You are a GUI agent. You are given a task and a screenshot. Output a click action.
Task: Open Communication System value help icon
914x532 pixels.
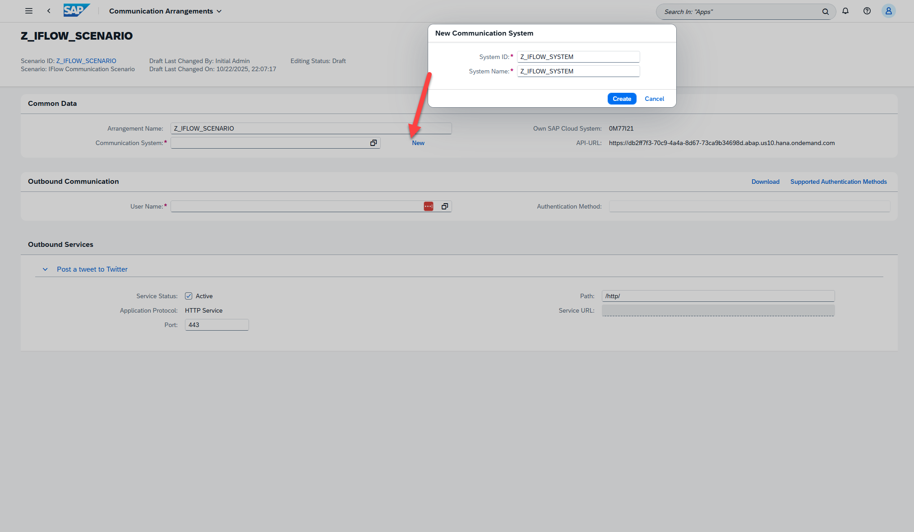pyautogui.click(x=373, y=143)
